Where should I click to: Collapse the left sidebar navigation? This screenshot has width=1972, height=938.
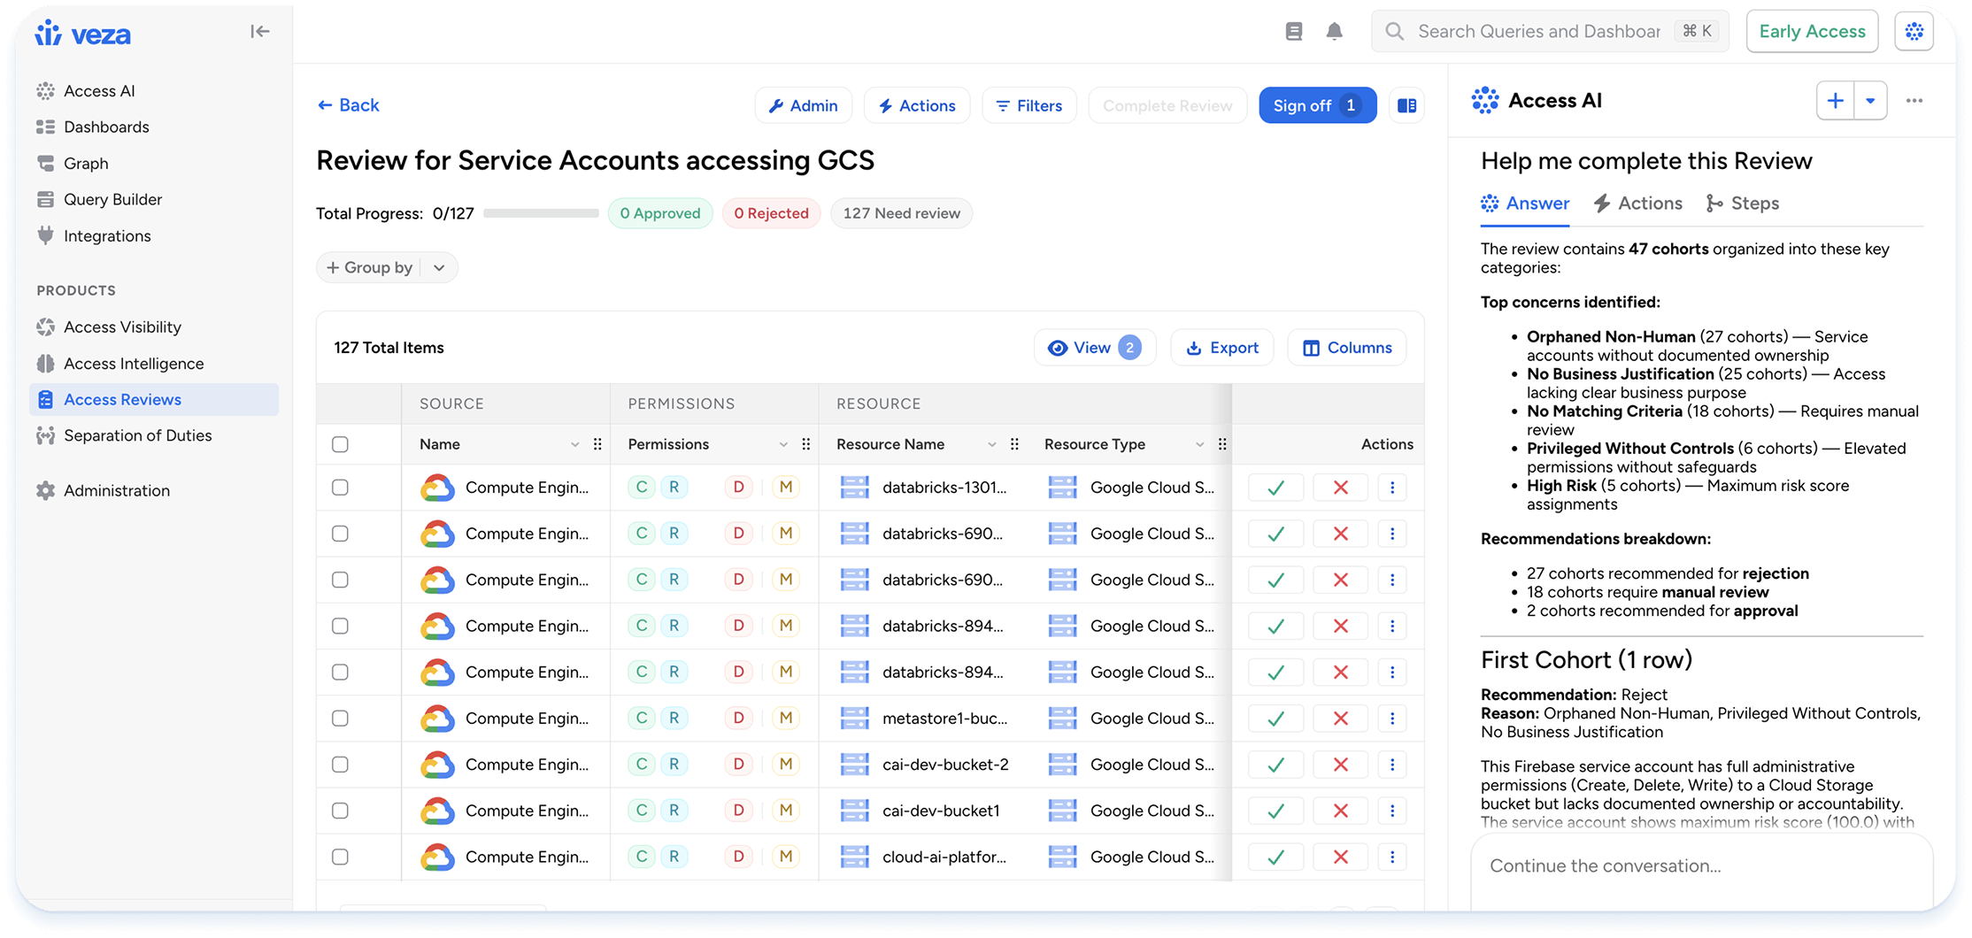259,32
